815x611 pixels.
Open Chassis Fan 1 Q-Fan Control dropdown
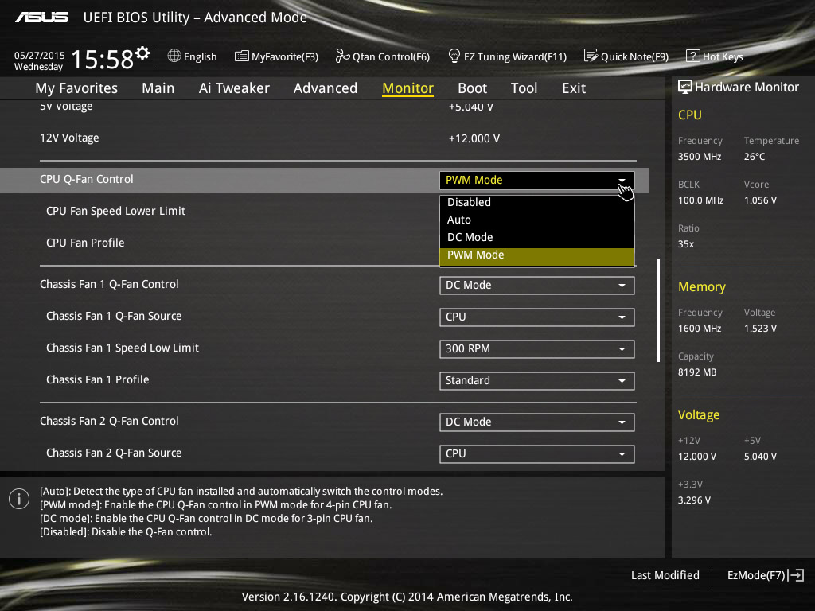(x=537, y=286)
